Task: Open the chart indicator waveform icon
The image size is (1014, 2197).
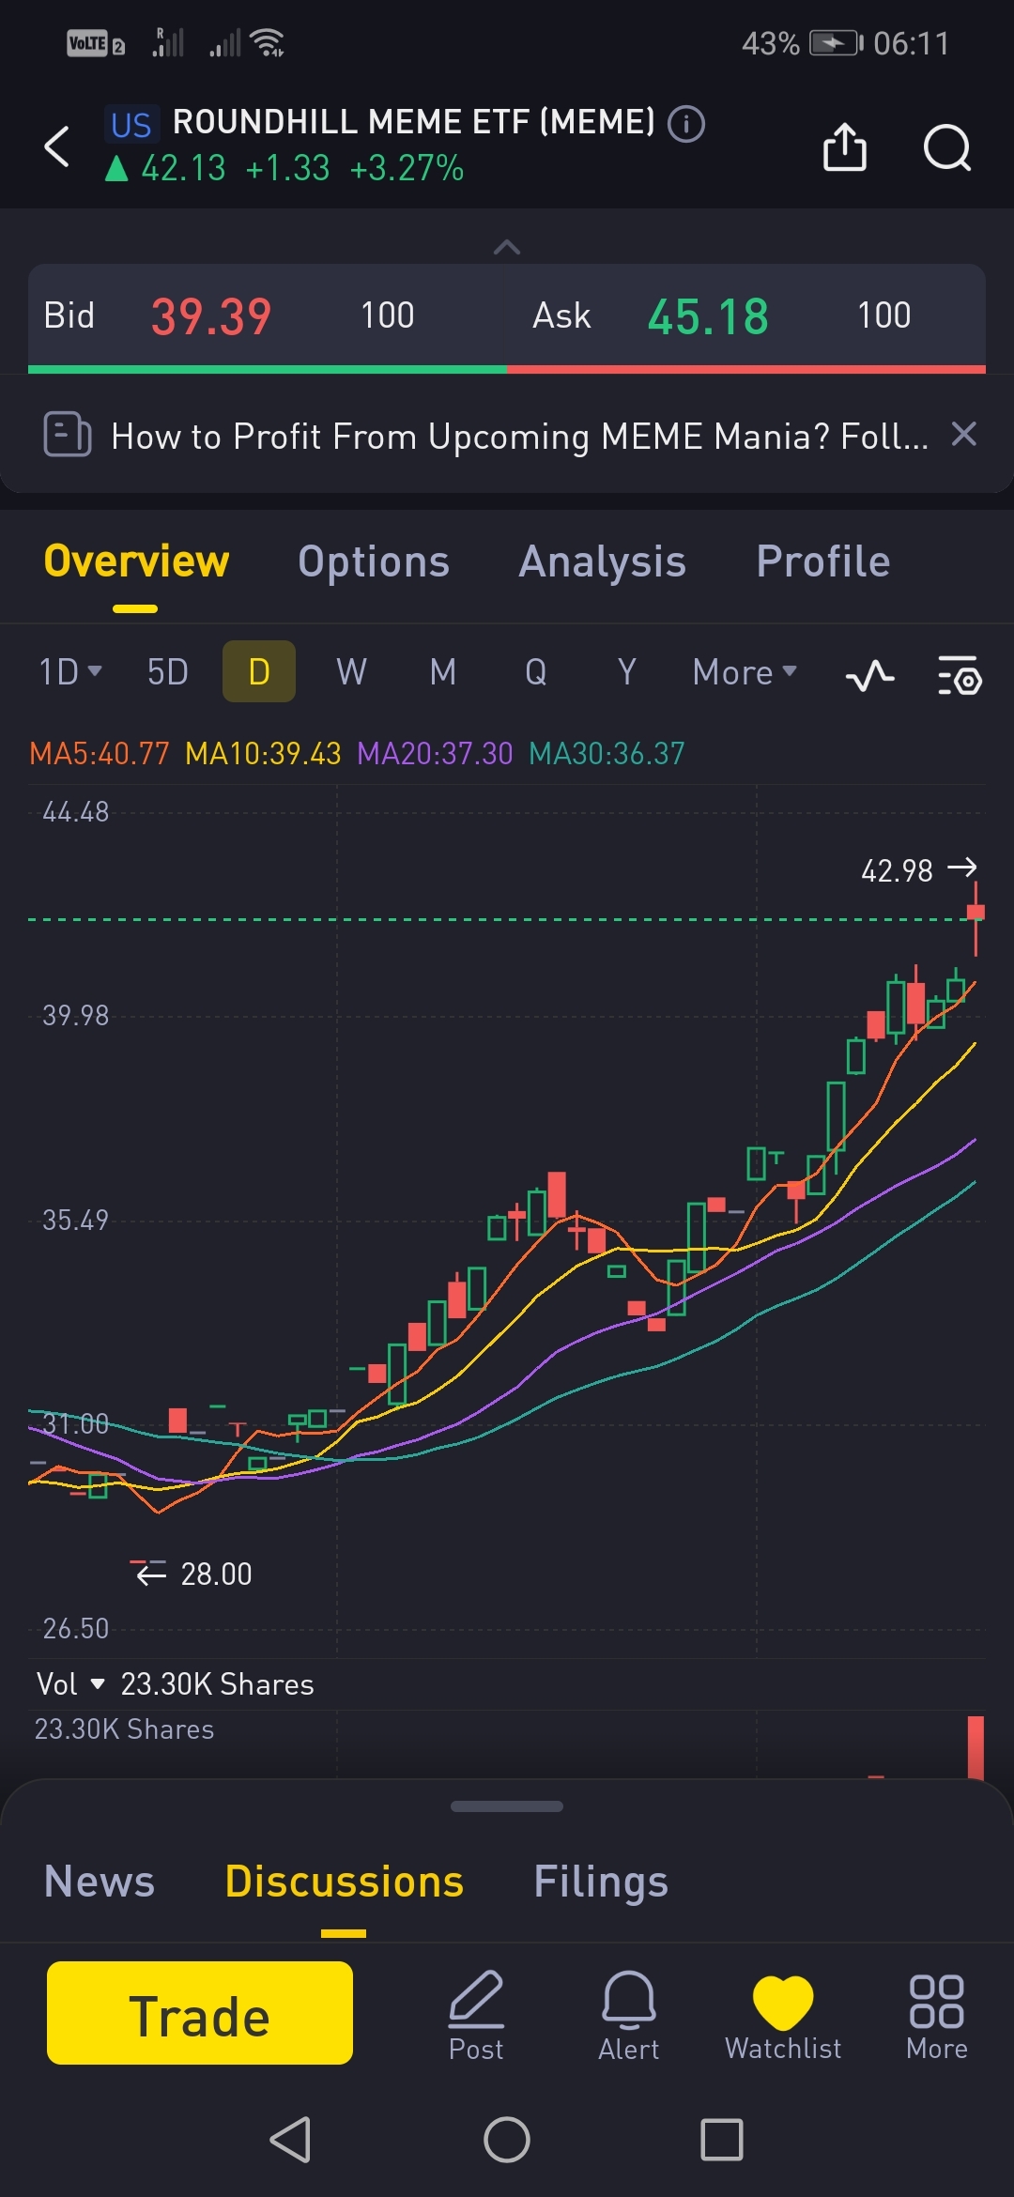Action: coord(869,675)
